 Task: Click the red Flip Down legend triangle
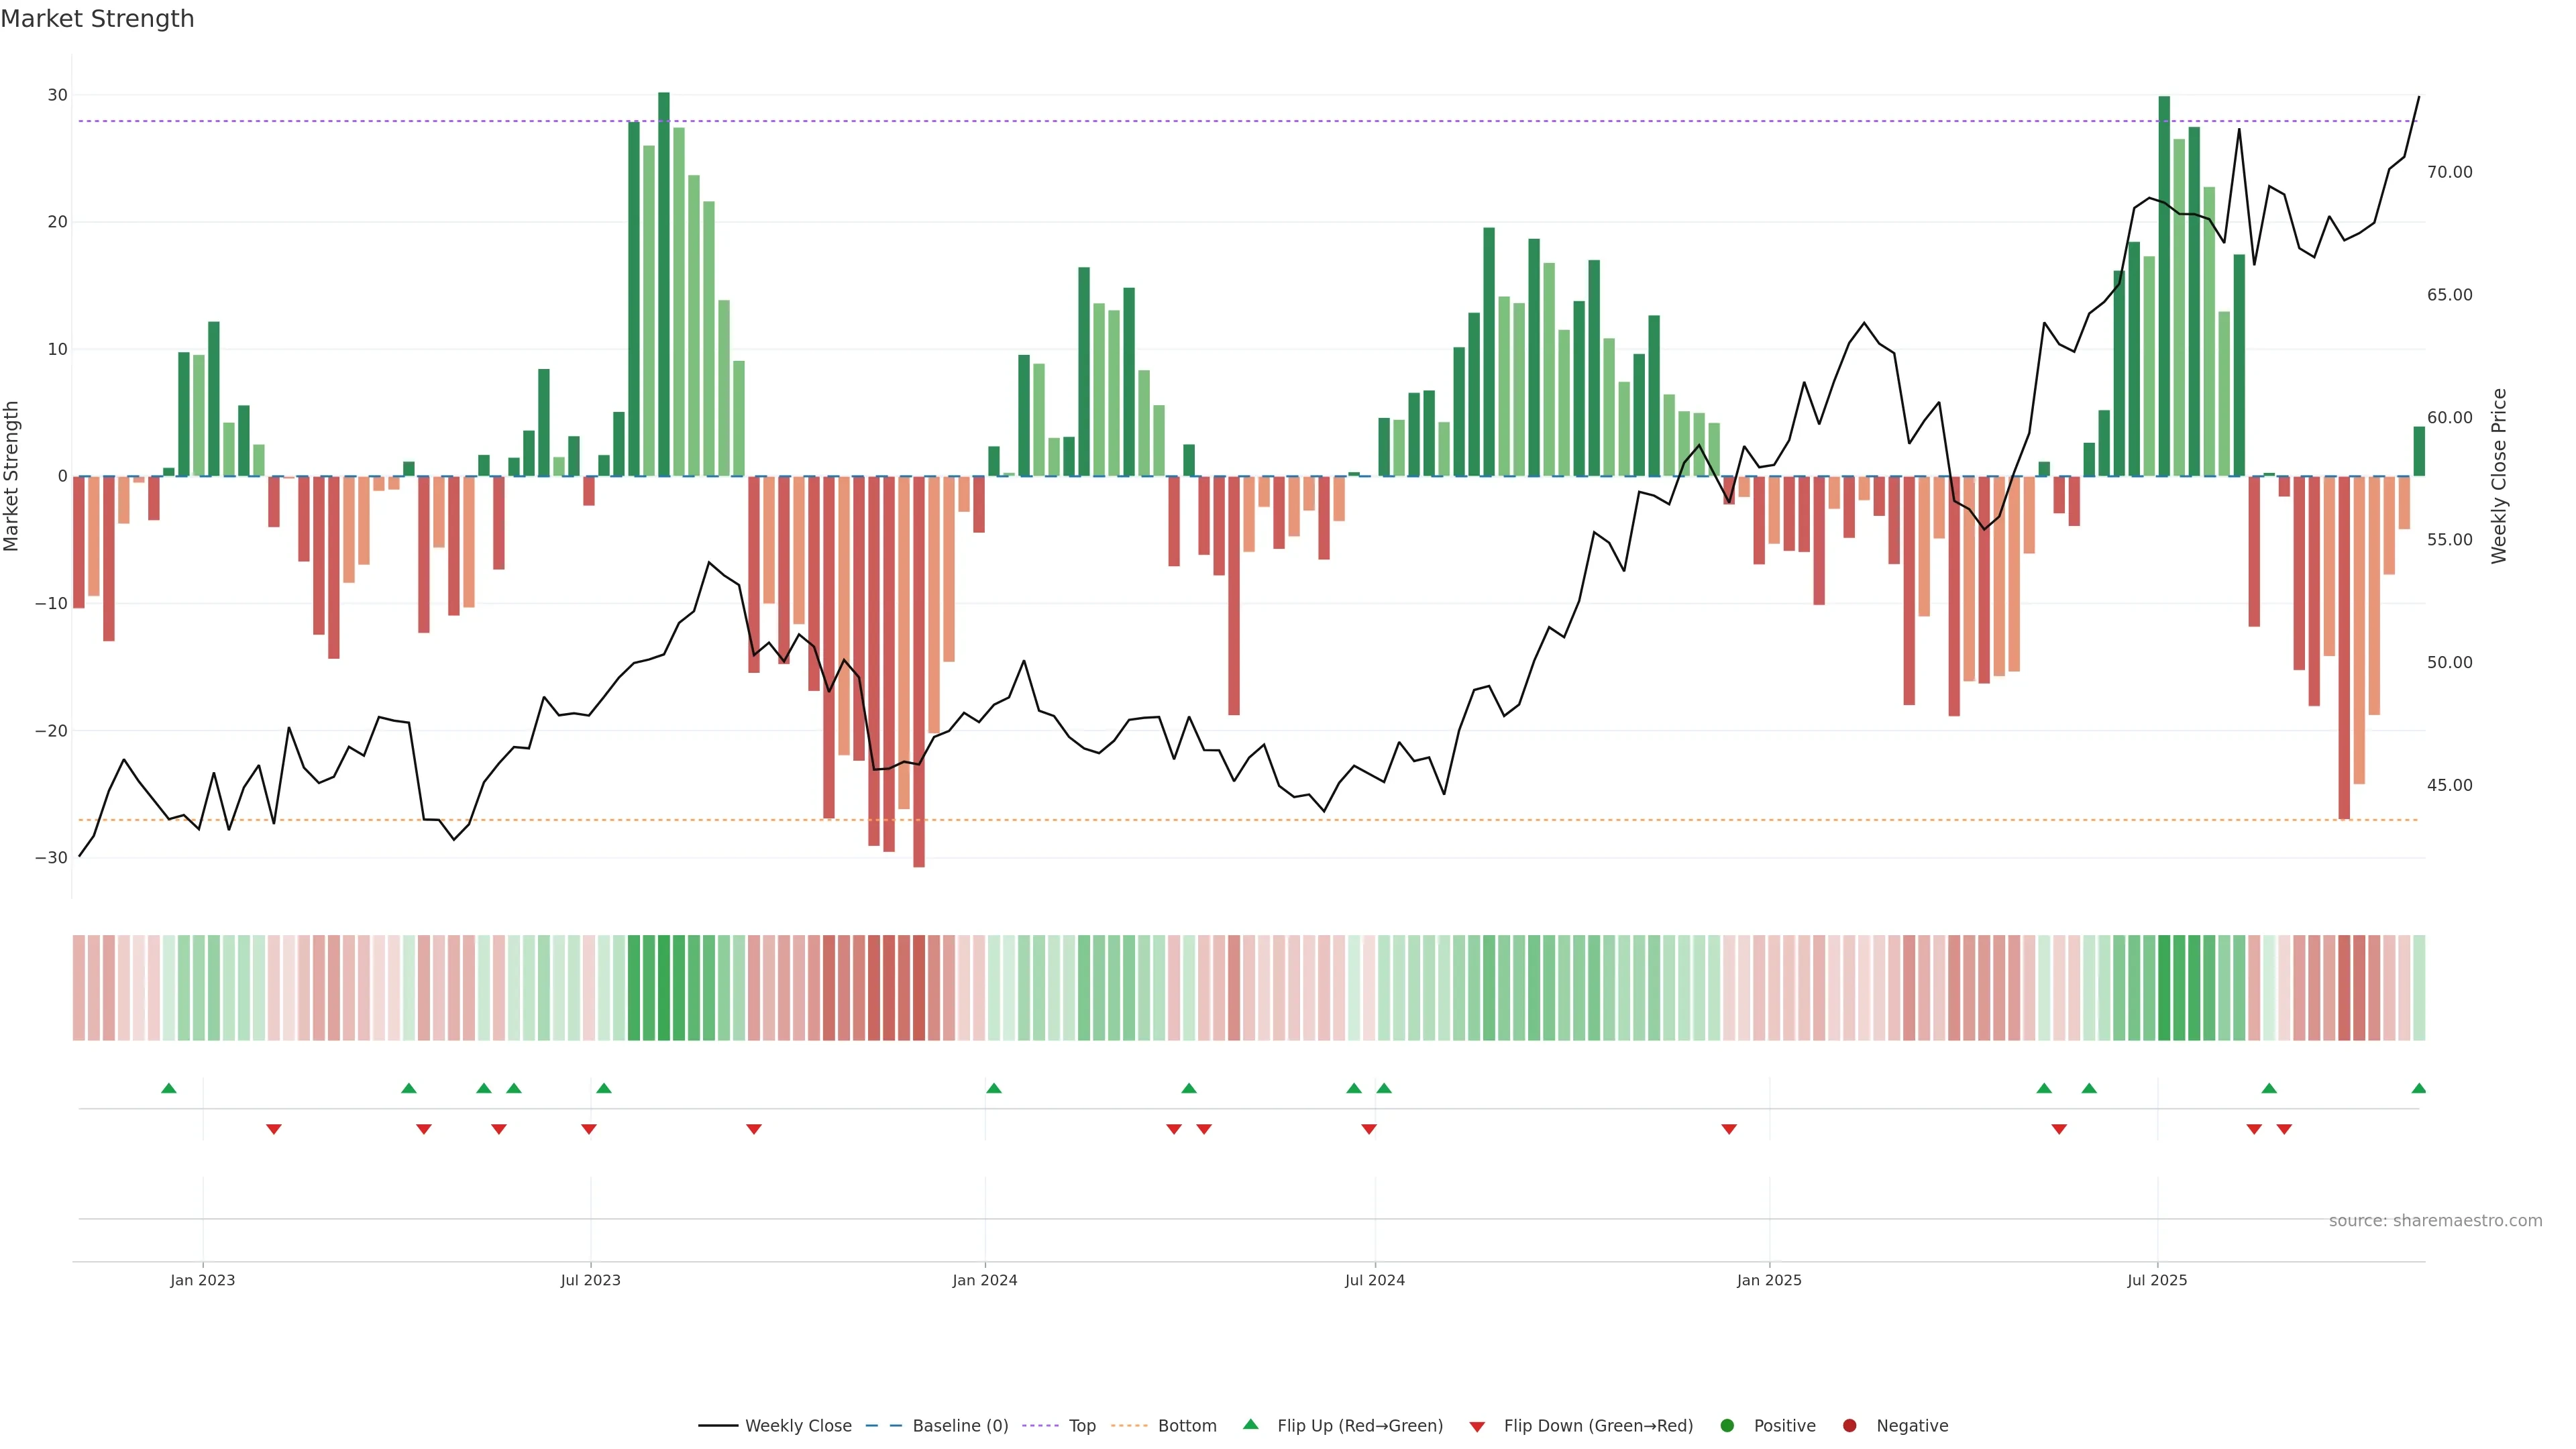[1477, 1427]
